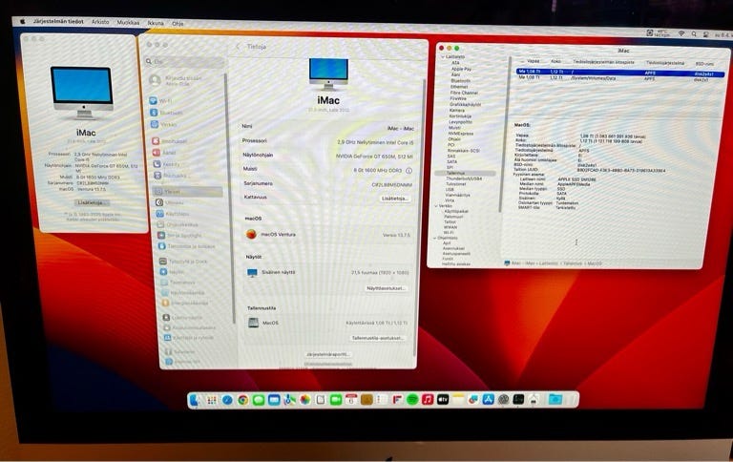Open Tallennustila-asetukset storage settings button

377,338
